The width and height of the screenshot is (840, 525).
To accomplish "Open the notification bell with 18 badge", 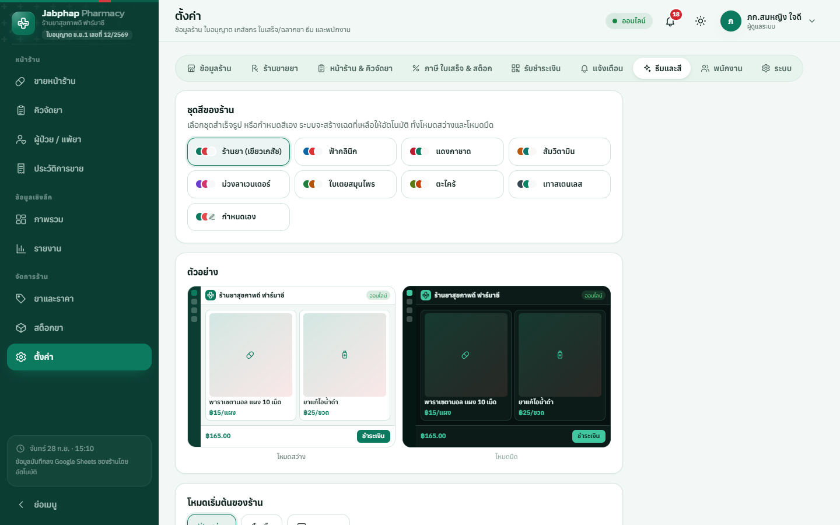I will (670, 21).
